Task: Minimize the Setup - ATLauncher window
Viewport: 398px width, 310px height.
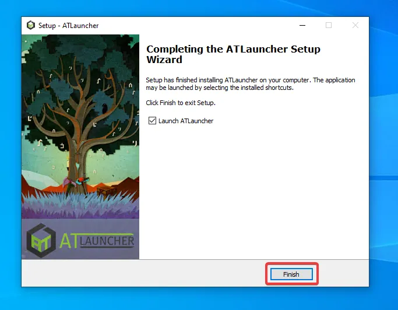Action: click(302, 25)
